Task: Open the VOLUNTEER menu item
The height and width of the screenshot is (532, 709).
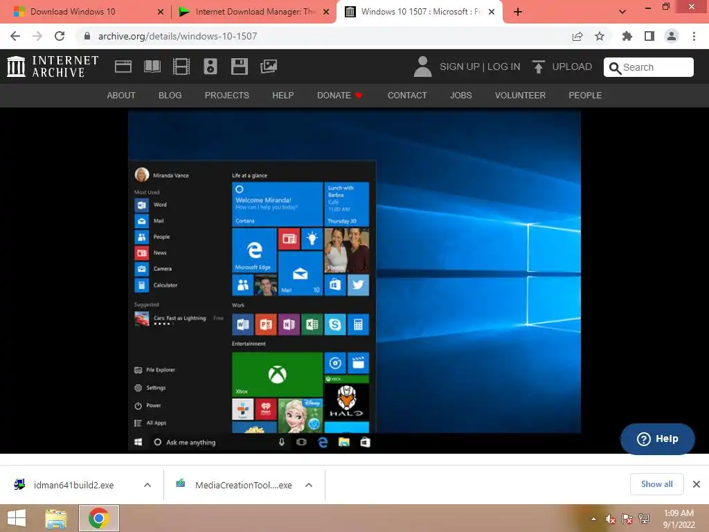Action: (521, 96)
